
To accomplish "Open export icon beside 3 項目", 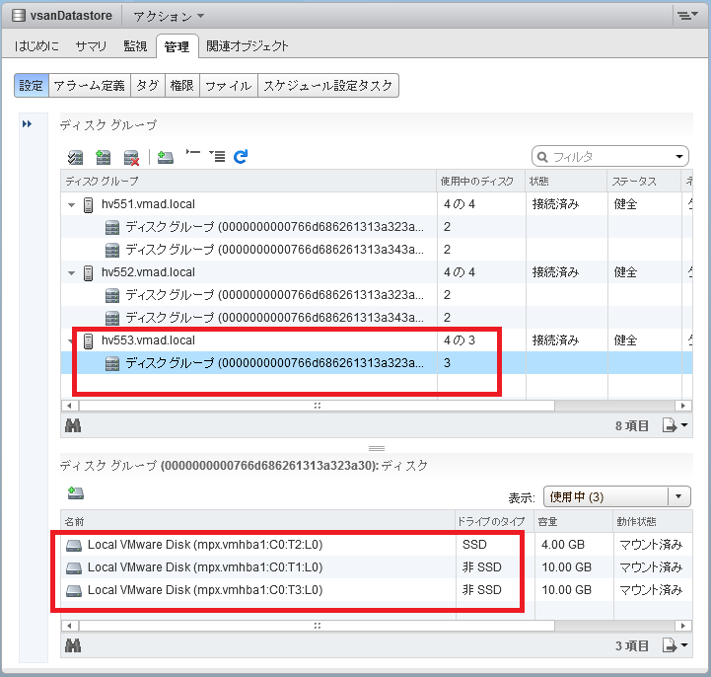I will coord(675,645).
